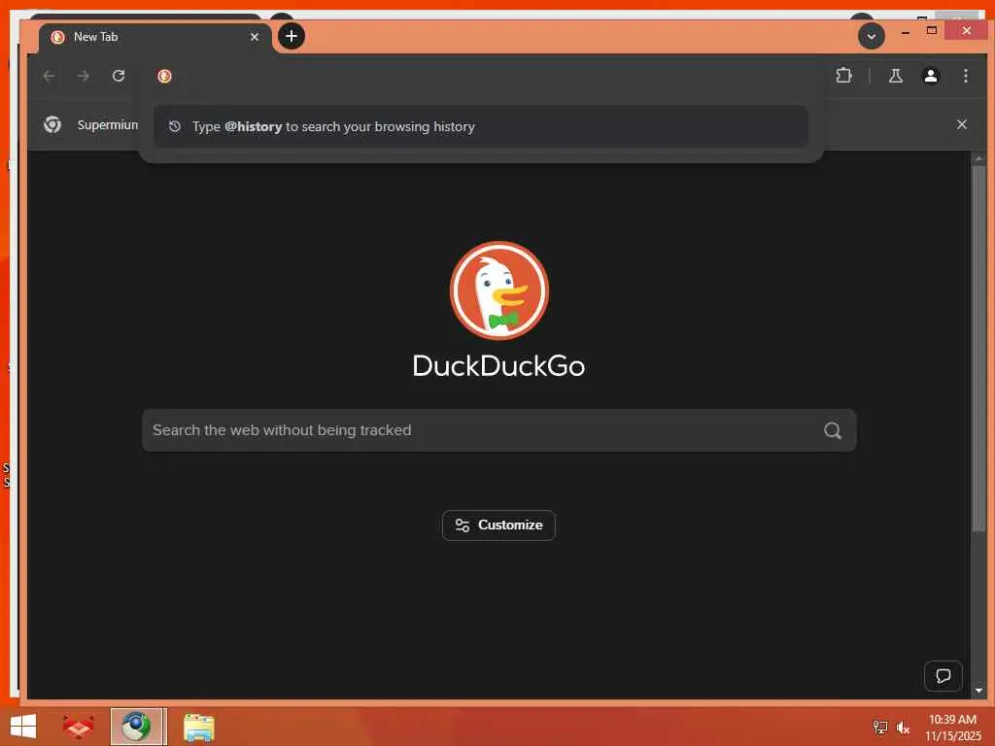
Task: Open the Customize page settings
Action: pos(498,526)
